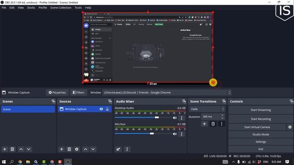
Task: Open the File menu
Action: (x=4, y=8)
